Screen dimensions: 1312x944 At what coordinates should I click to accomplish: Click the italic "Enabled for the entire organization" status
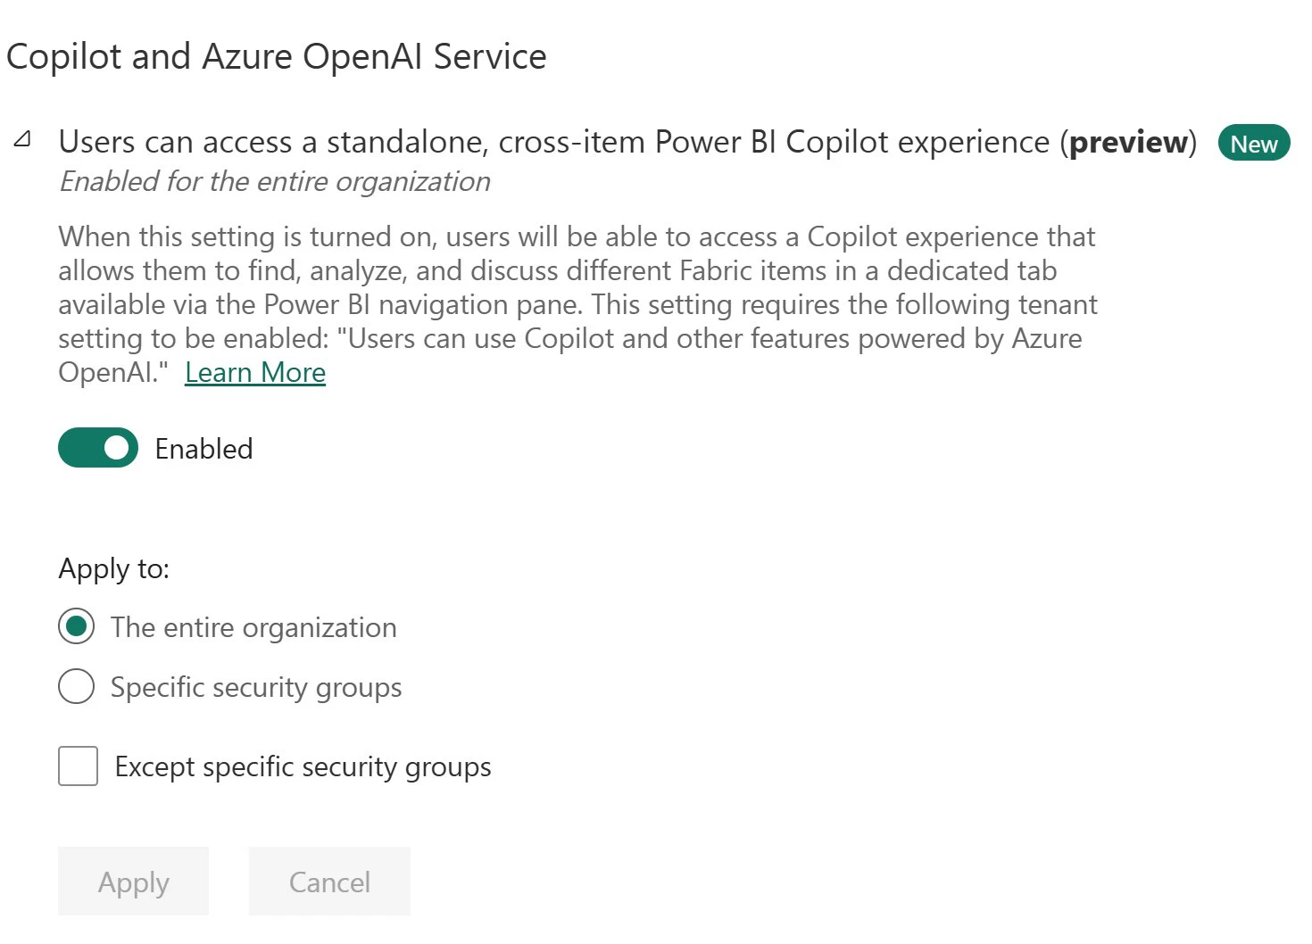point(275,182)
